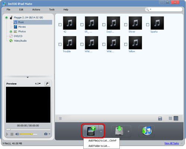186x149 pixels.
Task: Select the Movies node icon
Action: [15, 27]
